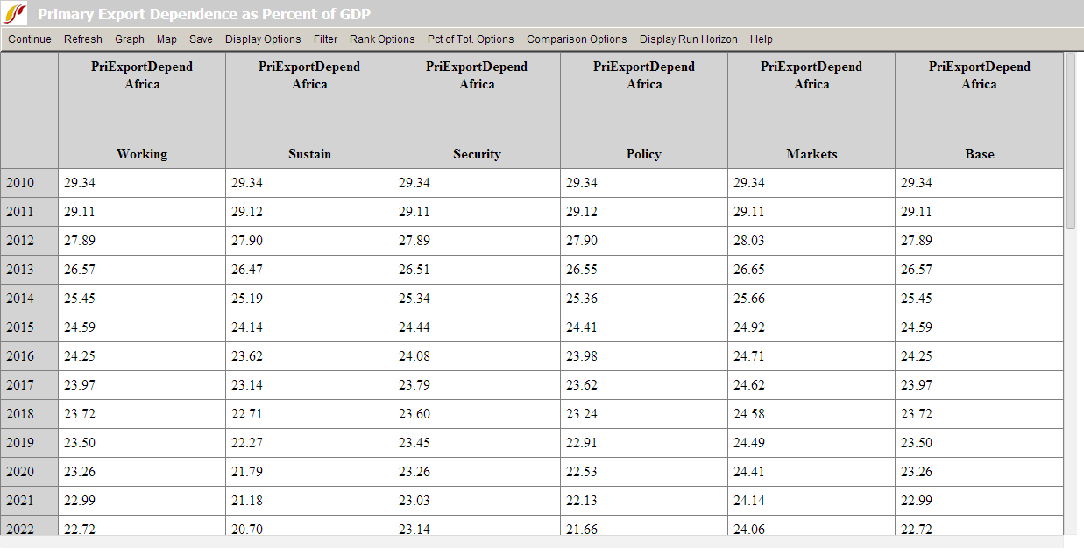
Task: Click the Save menu option
Action: point(201,39)
